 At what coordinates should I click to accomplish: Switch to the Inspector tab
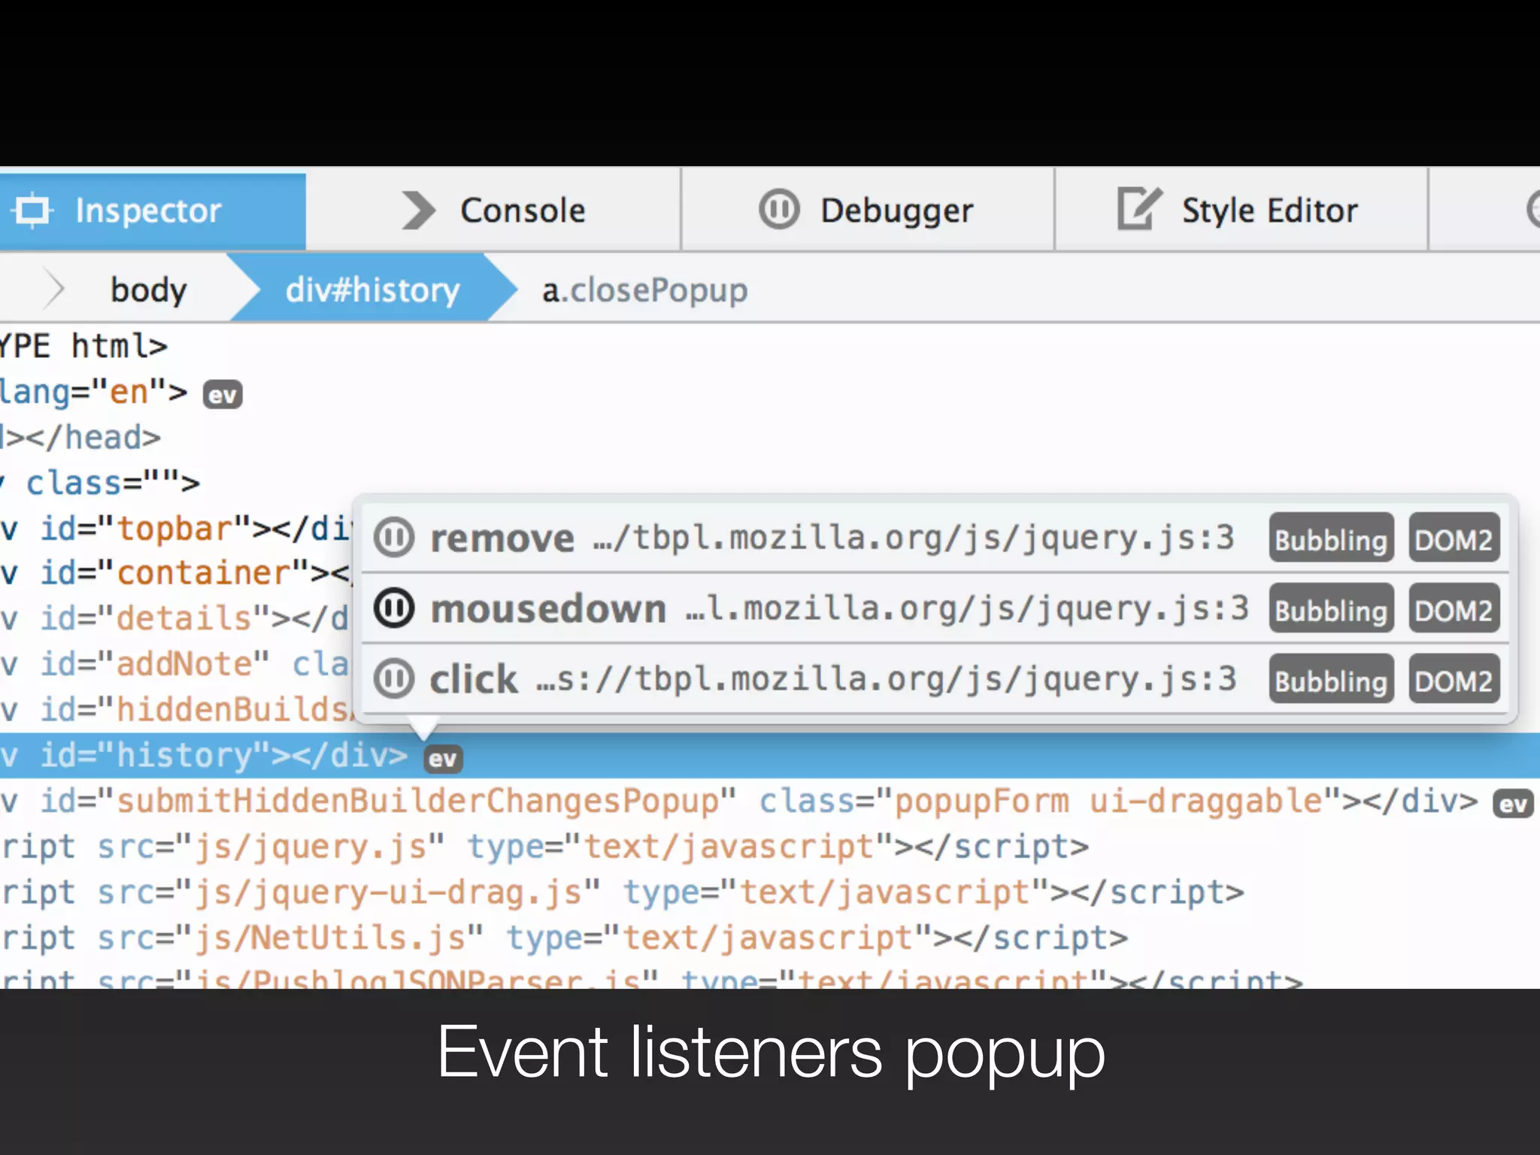click(152, 211)
